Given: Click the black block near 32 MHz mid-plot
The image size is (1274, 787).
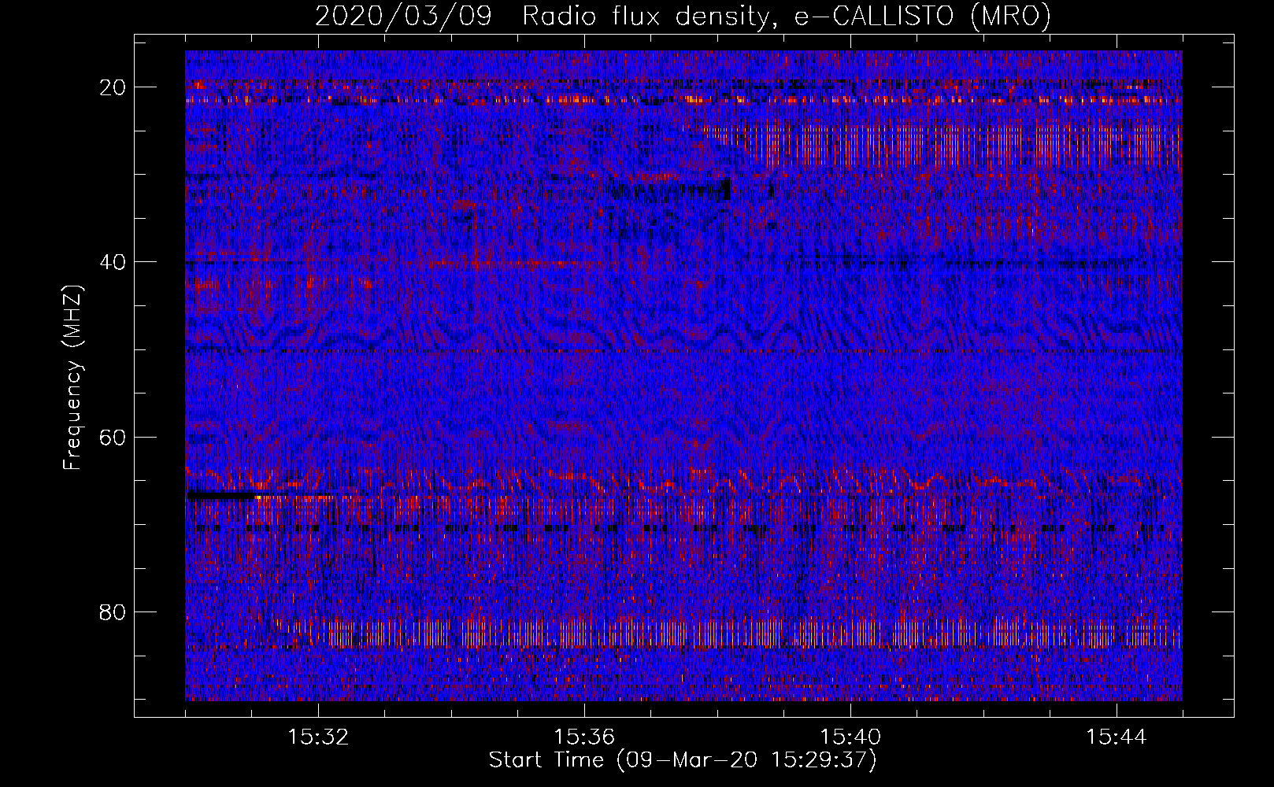Looking at the screenshot, I should click(725, 189).
